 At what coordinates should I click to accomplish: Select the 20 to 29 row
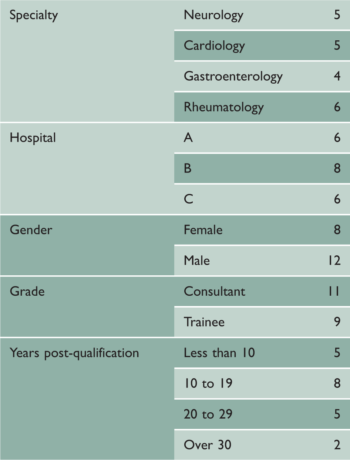(x=262, y=414)
